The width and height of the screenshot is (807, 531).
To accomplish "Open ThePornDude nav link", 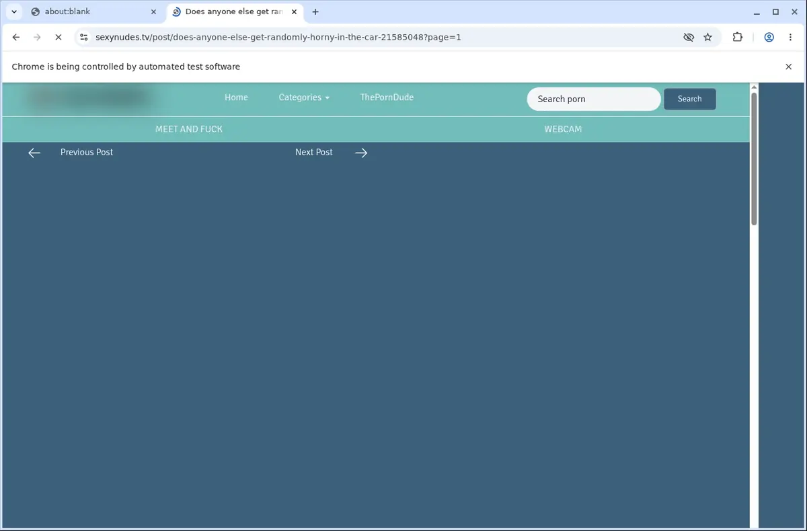I will (x=387, y=97).
